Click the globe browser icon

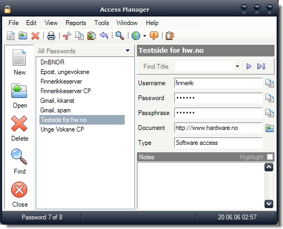pos(136,36)
